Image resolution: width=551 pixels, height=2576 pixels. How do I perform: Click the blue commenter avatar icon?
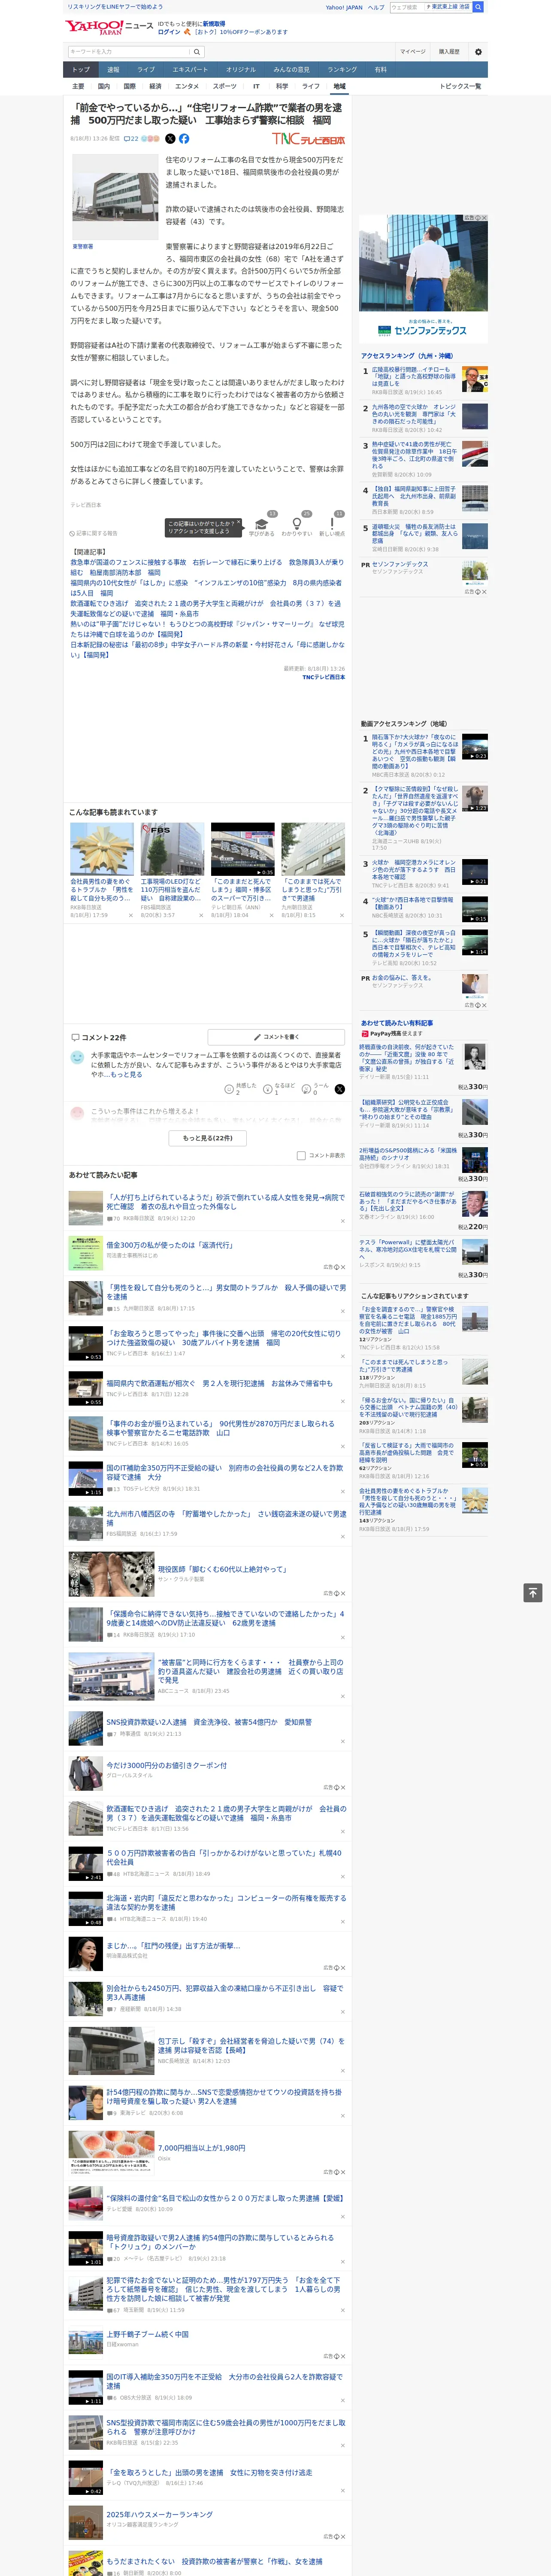pos(77,1057)
